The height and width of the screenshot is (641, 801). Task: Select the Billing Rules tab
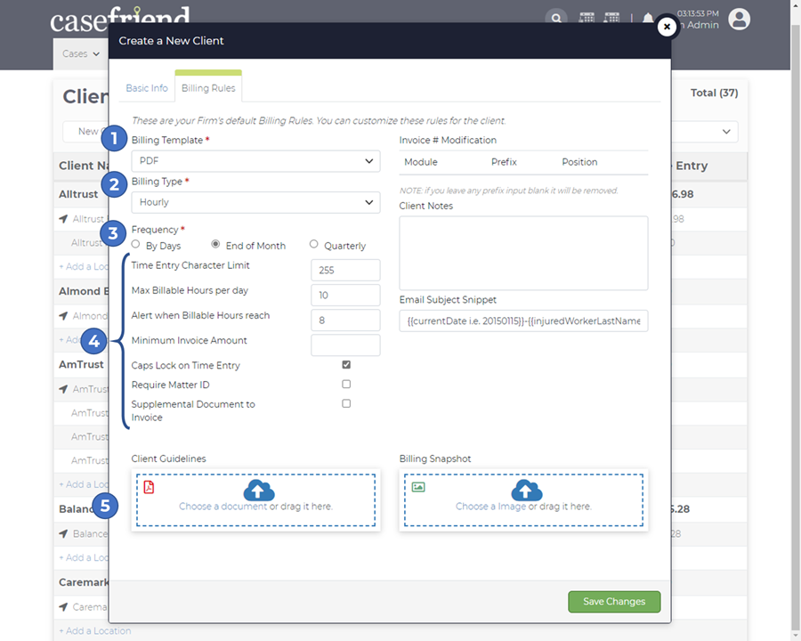coord(208,88)
